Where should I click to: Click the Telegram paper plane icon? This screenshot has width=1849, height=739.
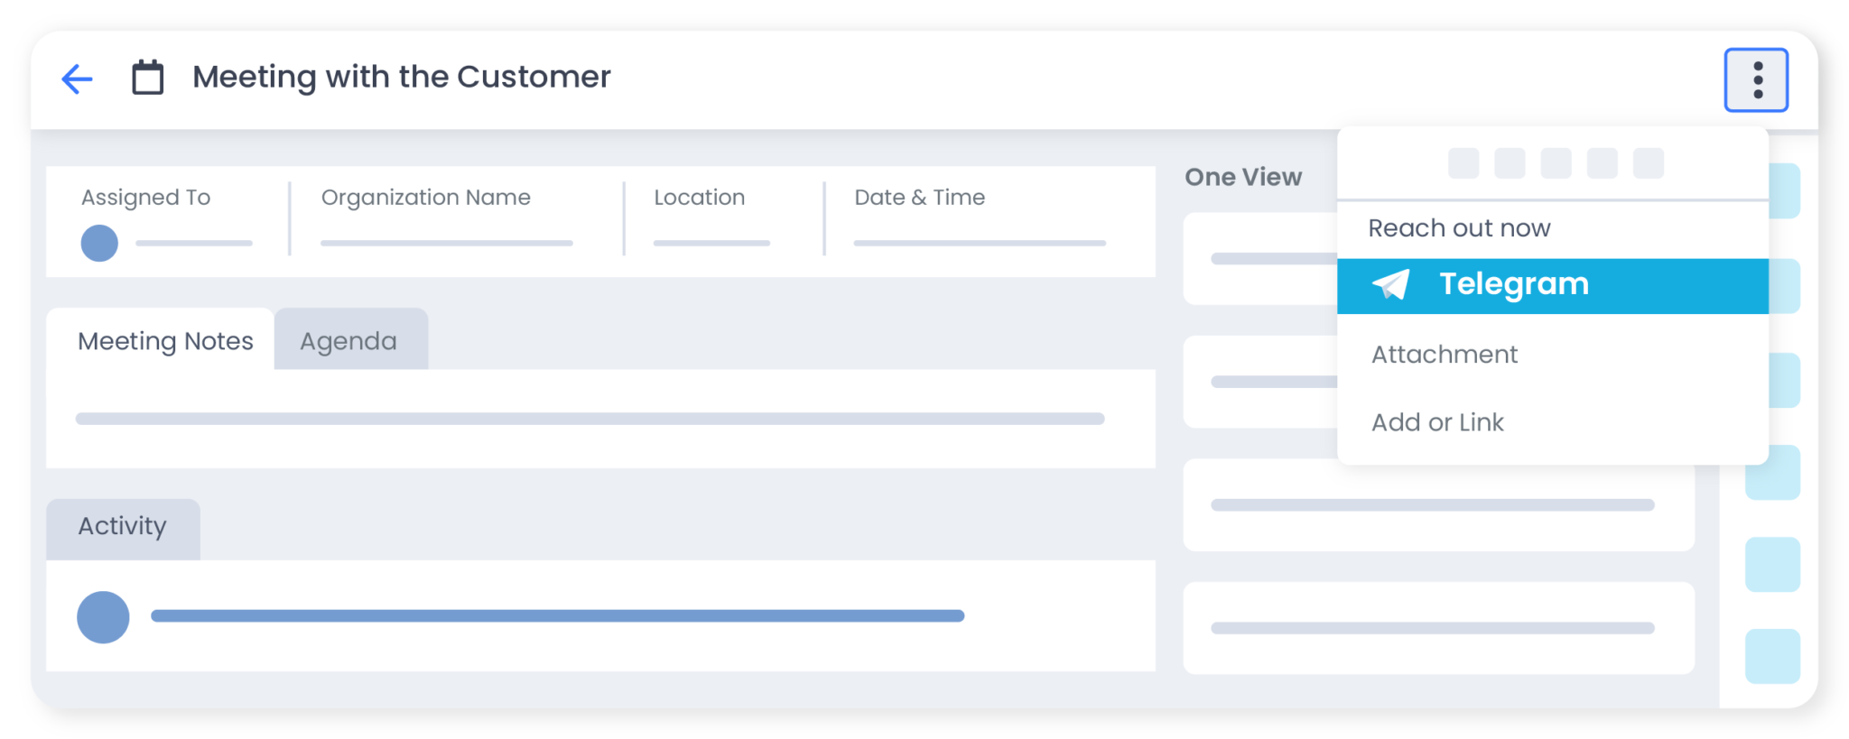[1390, 284]
